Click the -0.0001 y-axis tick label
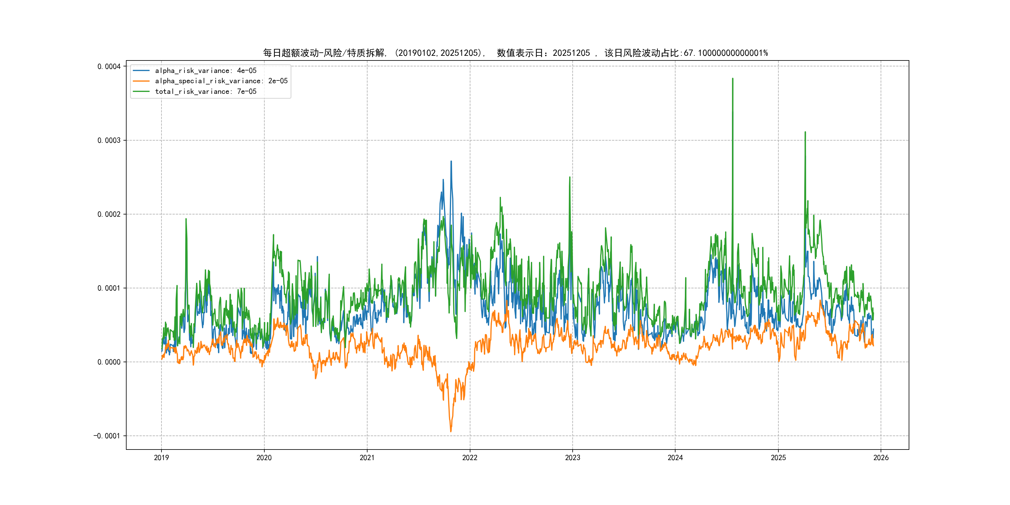 click(x=107, y=436)
